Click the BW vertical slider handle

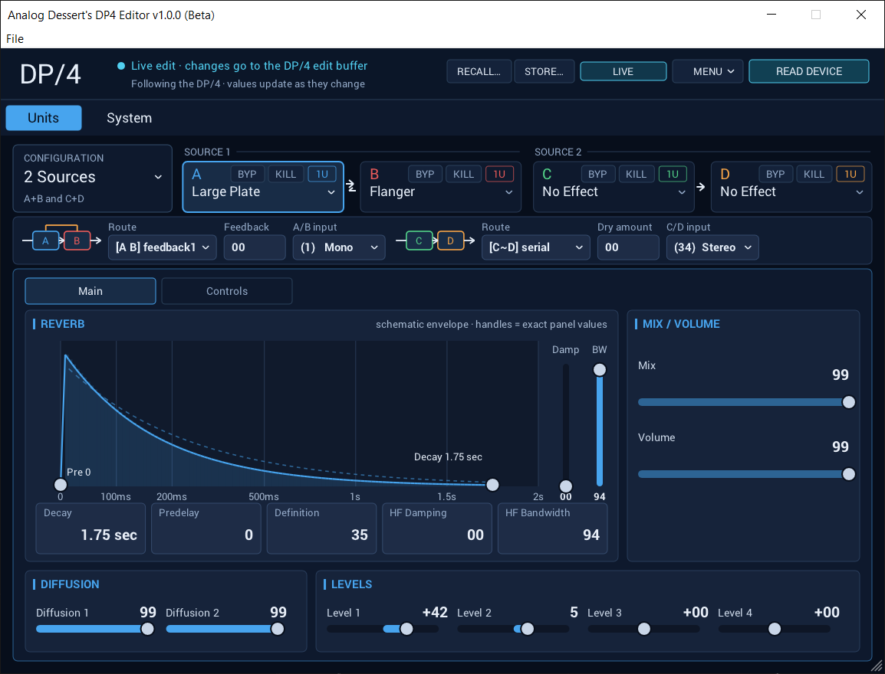pos(600,370)
